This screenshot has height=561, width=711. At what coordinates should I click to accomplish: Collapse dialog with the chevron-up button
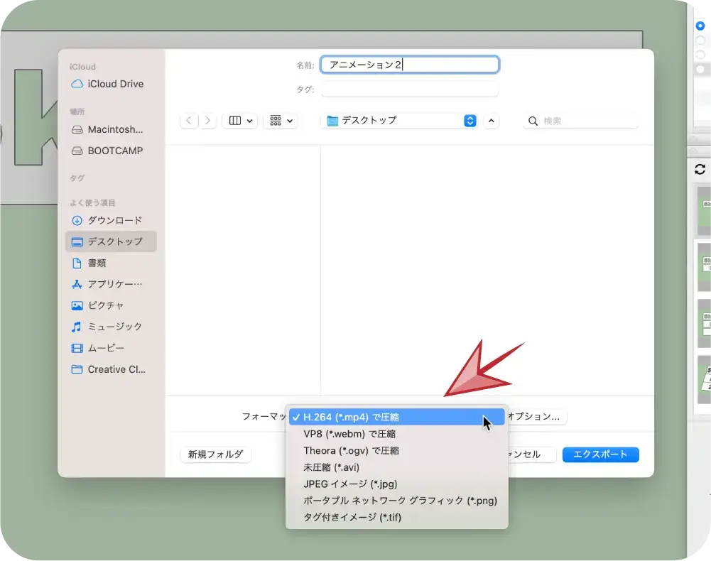492,121
